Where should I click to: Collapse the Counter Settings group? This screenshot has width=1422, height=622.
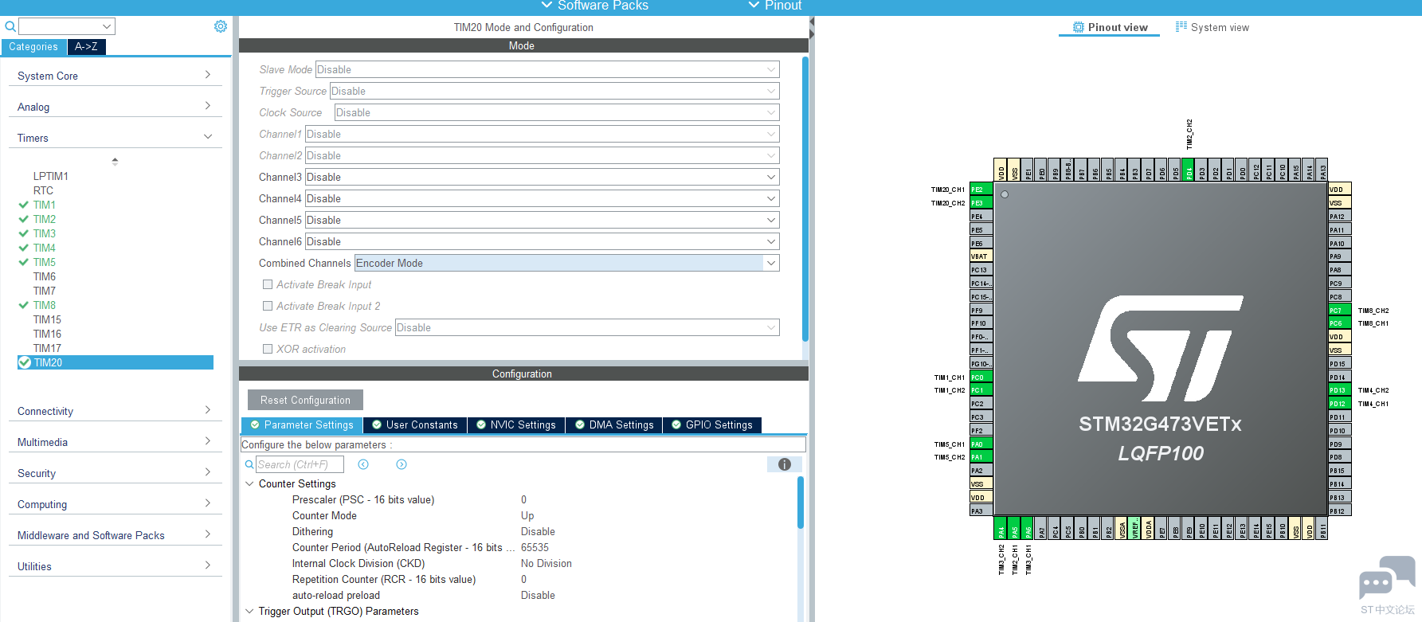pos(249,483)
